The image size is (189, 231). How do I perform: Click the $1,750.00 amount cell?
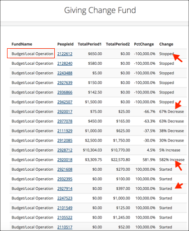point(122,141)
